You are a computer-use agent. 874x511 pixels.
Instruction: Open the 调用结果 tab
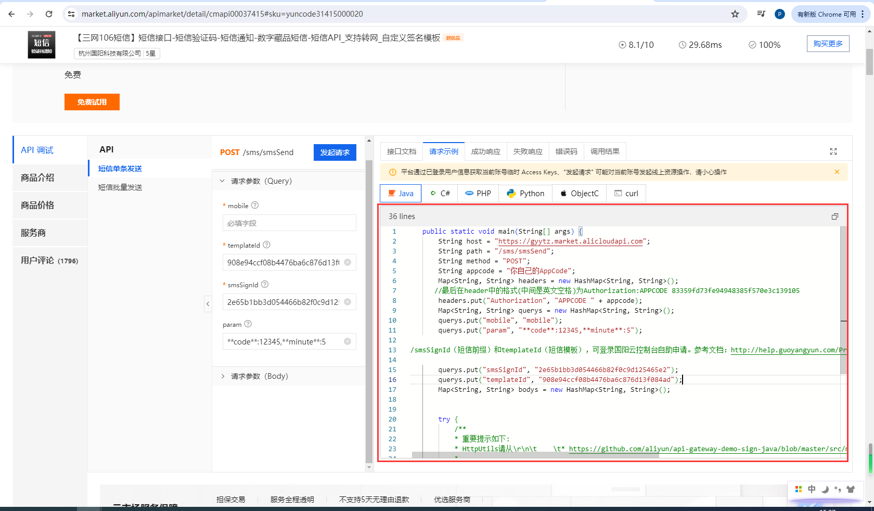[x=605, y=151]
